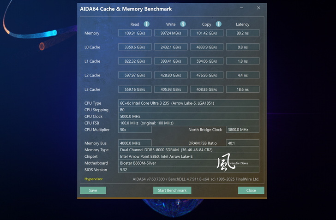Select the Memory copy value 101.42 GB/s
The width and height of the screenshot is (336, 220).
tap(207, 33)
